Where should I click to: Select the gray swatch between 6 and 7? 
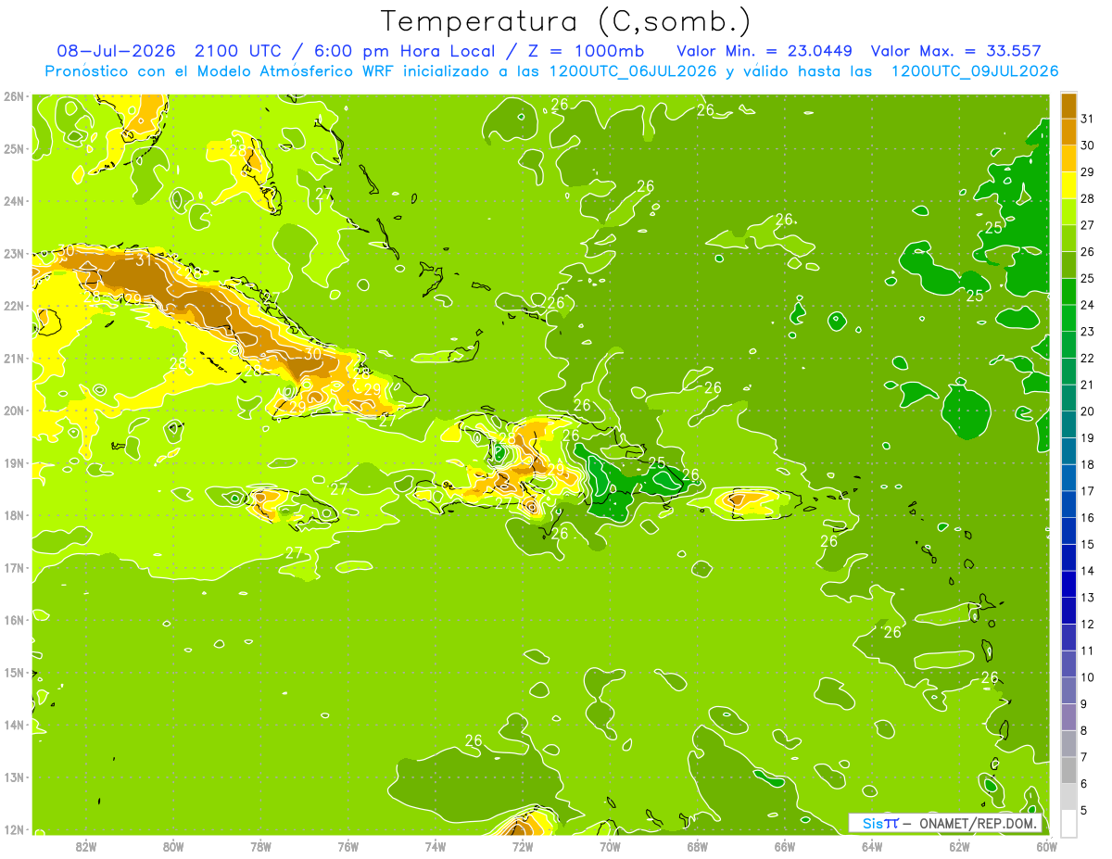tap(1068, 770)
